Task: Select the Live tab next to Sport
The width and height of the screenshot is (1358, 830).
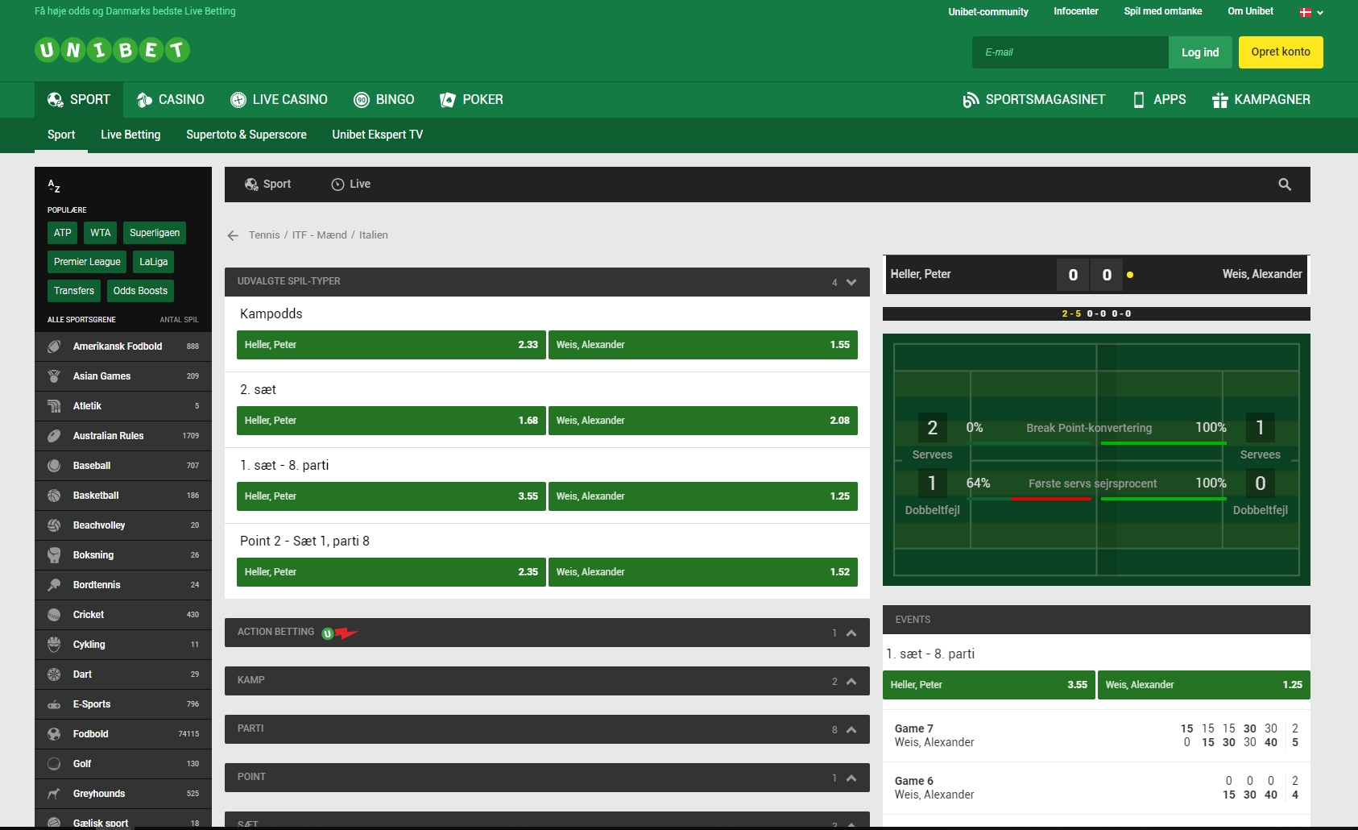Action: (350, 184)
